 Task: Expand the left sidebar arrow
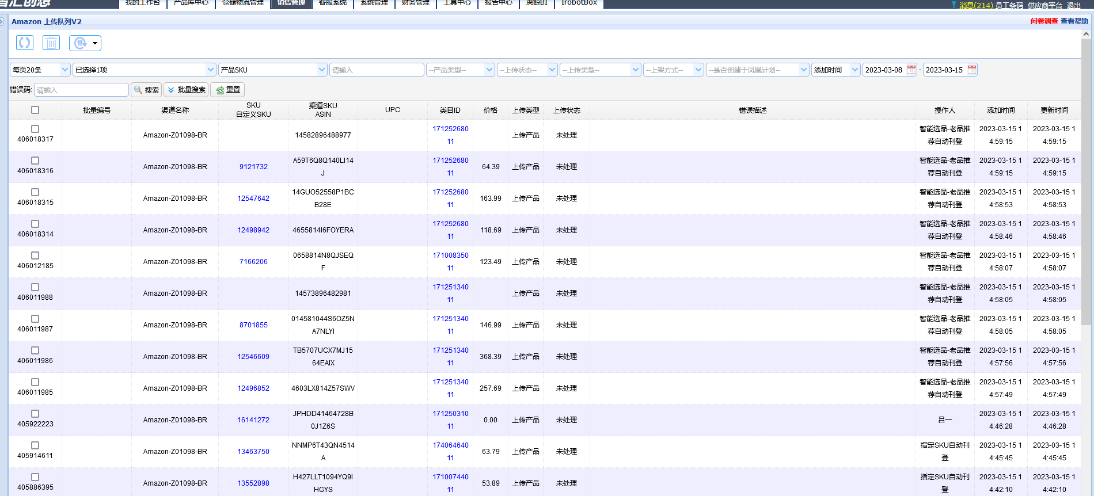pos(2,22)
